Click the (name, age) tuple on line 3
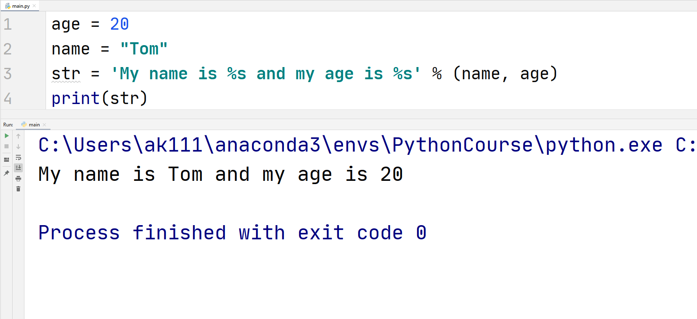 (505, 74)
